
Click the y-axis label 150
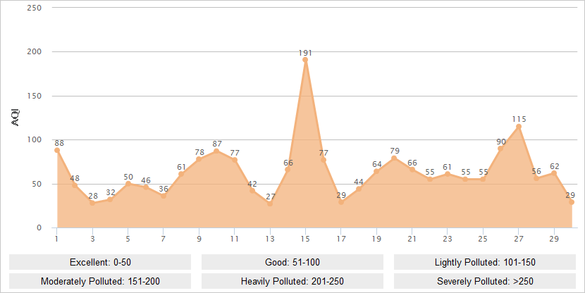[x=34, y=96]
